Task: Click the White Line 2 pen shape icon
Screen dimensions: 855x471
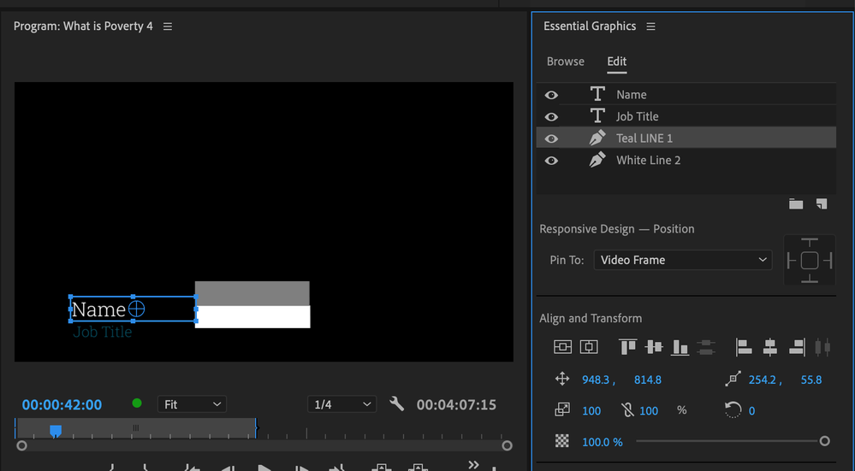Action: coord(597,160)
